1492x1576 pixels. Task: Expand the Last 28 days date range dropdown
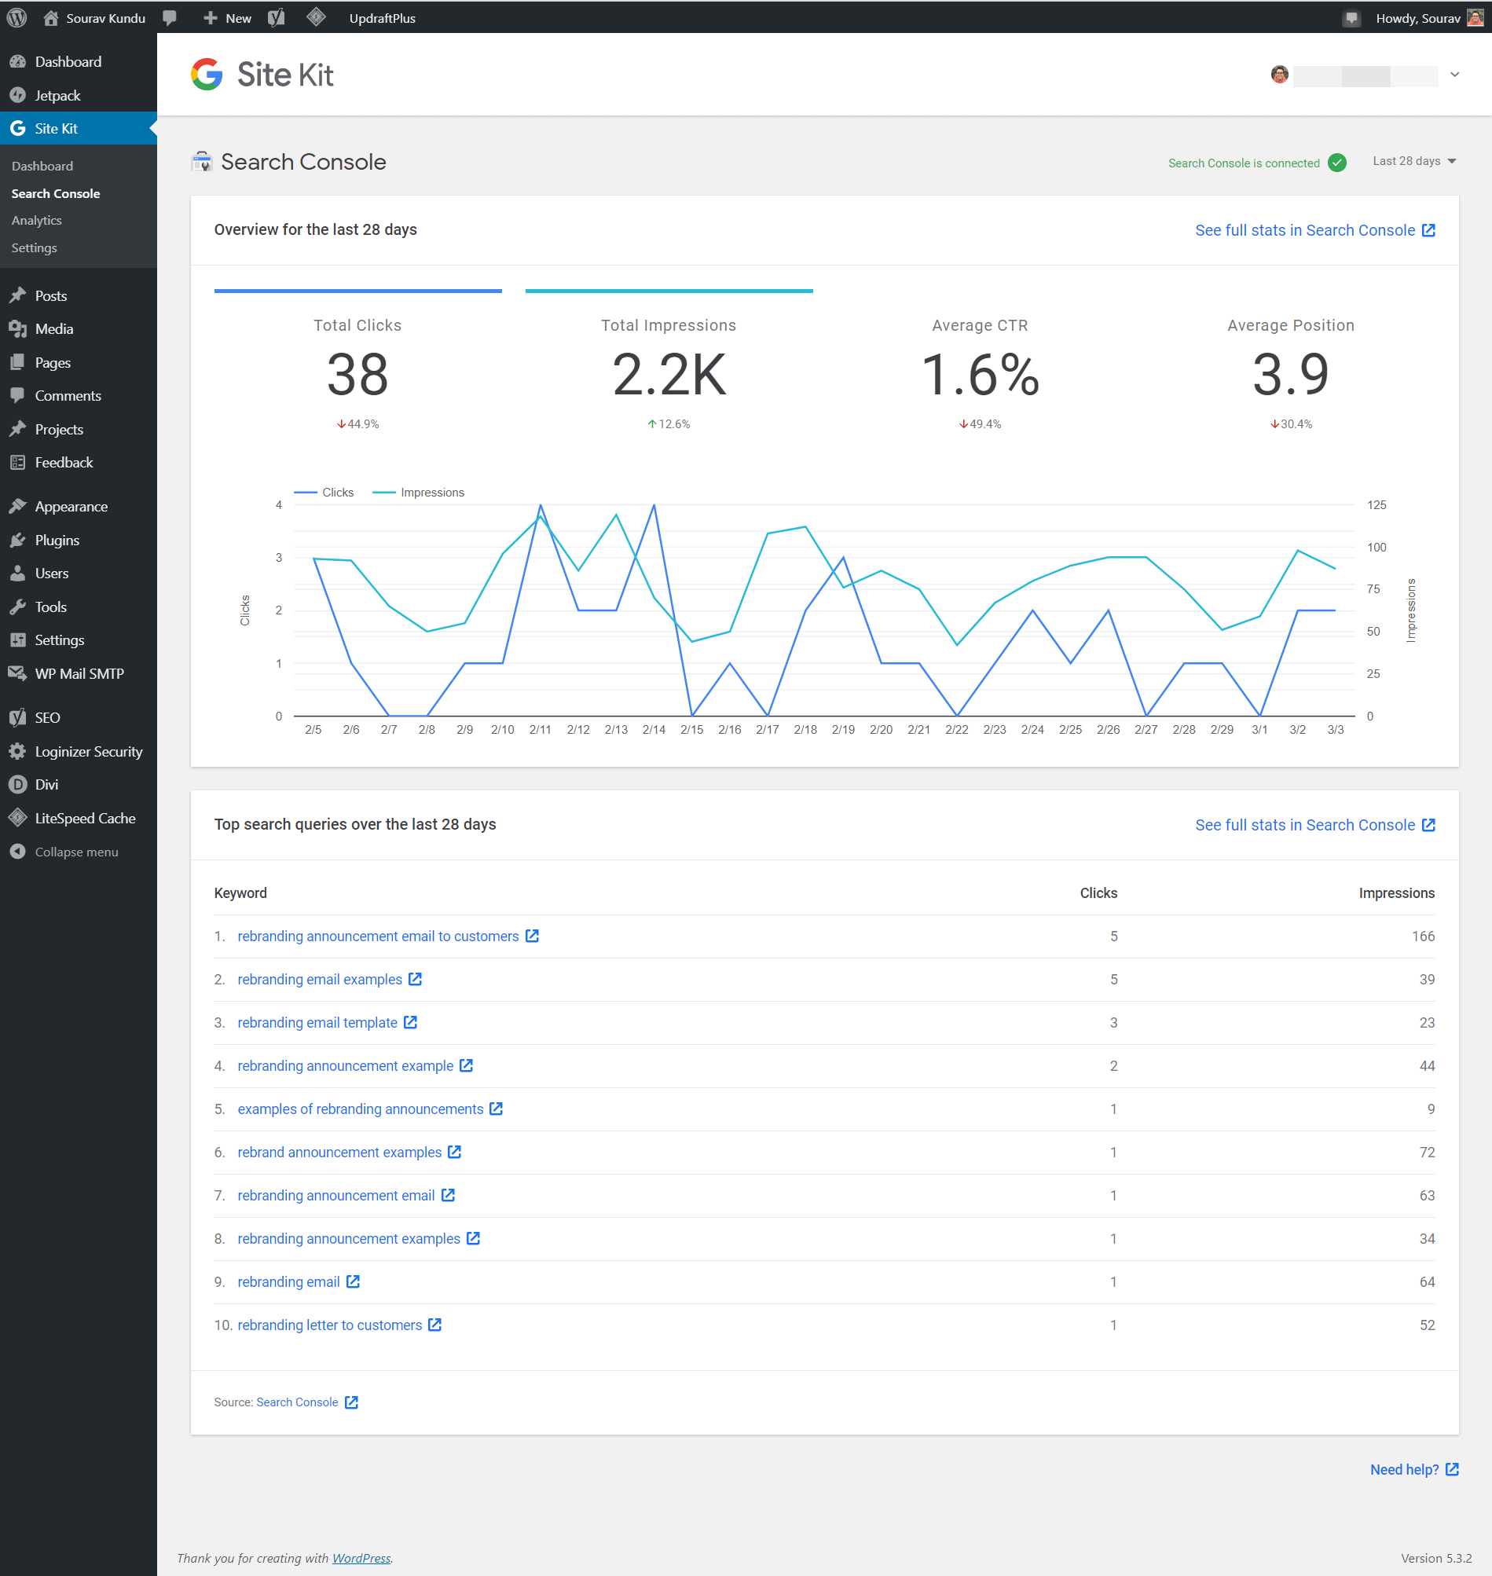click(x=1414, y=161)
